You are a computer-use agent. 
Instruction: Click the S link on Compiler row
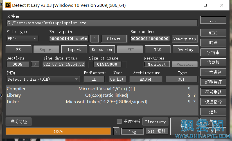(x=189, y=89)
